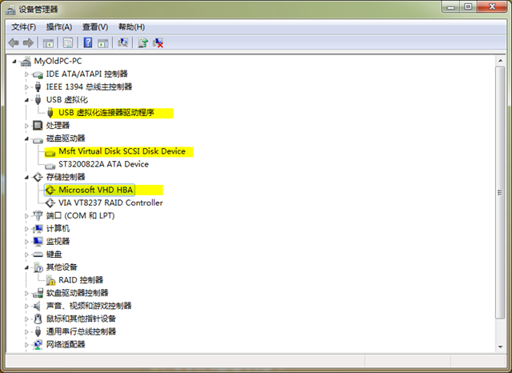The height and width of the screenshot is (373, 512).
Task: Minimize the 设备管理器 window
Action: pos(451,7)
